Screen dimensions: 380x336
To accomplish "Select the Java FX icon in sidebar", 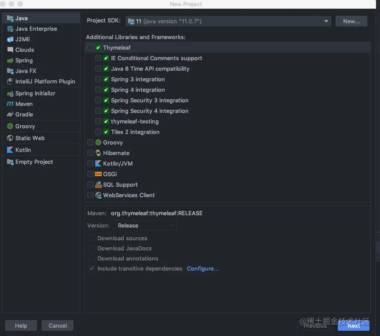I will [x=10, y=71].
